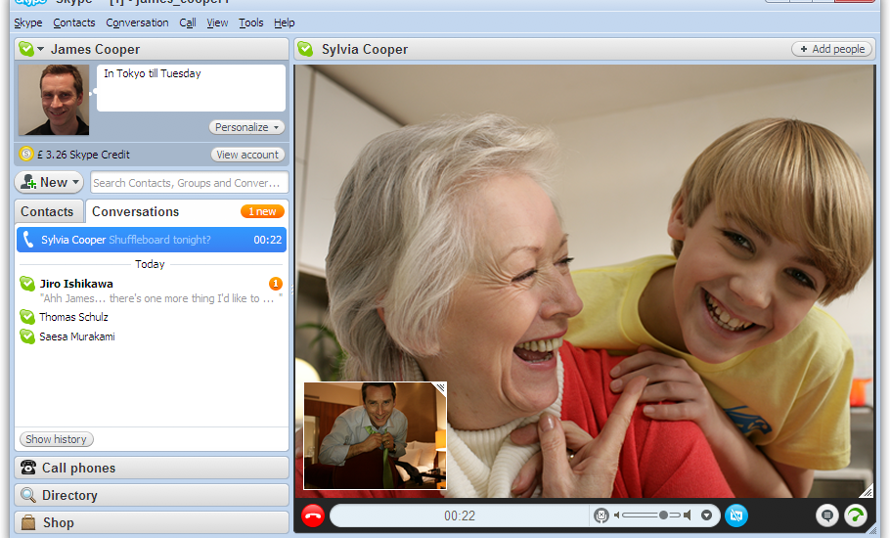Click the Add people button
890x538 pixels.
[x=832, y=49]
